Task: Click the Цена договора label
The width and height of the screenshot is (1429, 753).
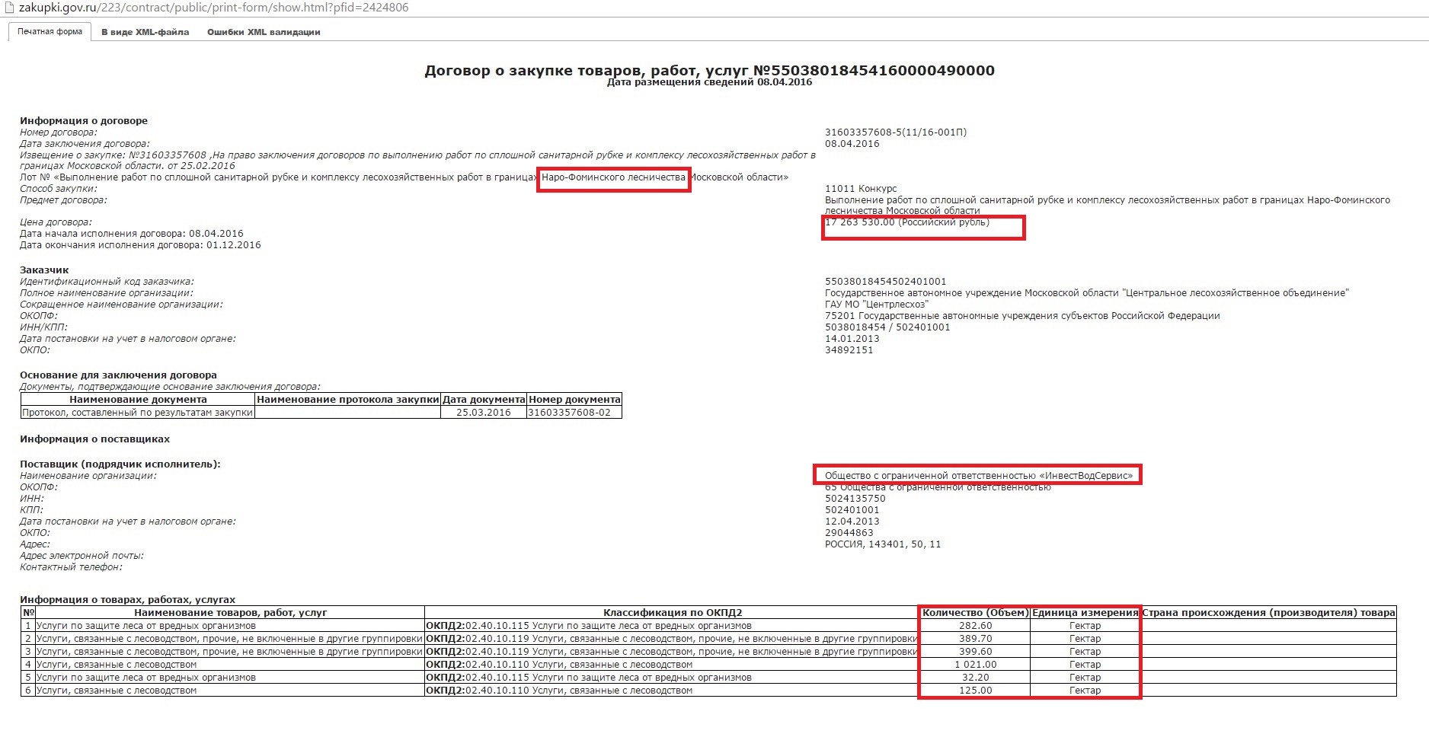Action: point(56,222)
